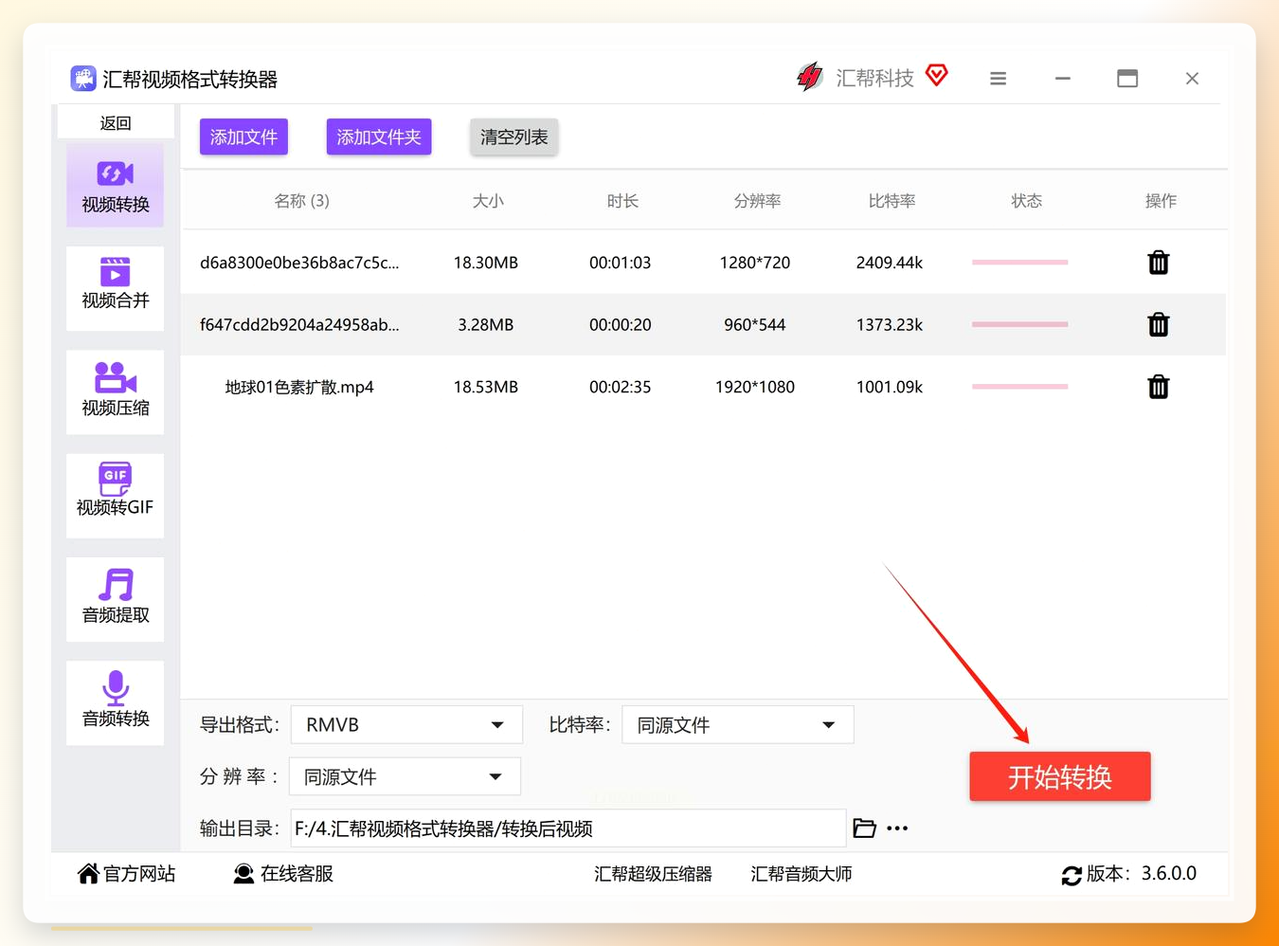Click the 3.28MB size cell
Screen dimensions: 1279x946
[x=486, y=324]
